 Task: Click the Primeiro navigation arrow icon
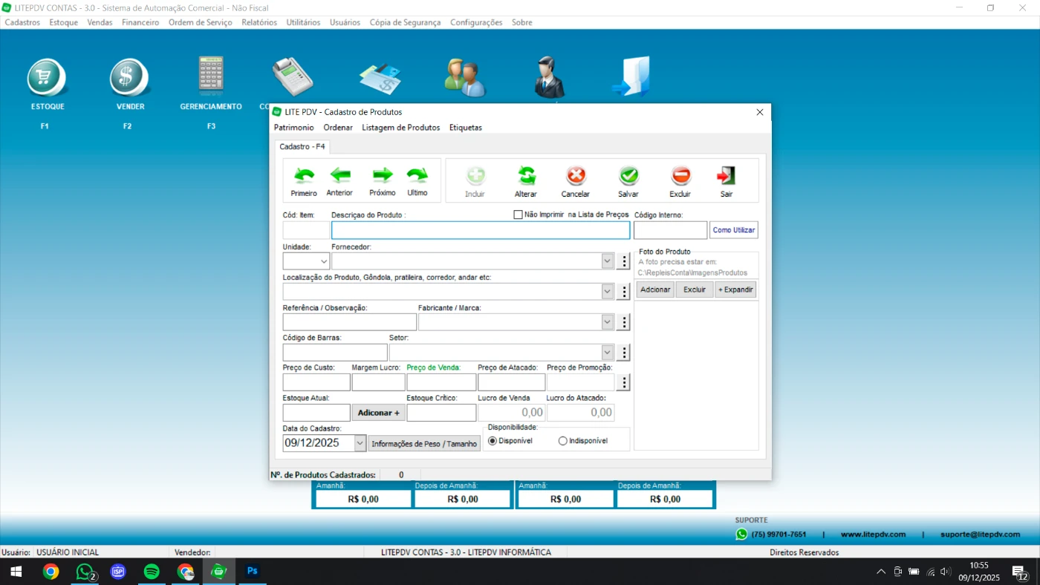(304, 176)
